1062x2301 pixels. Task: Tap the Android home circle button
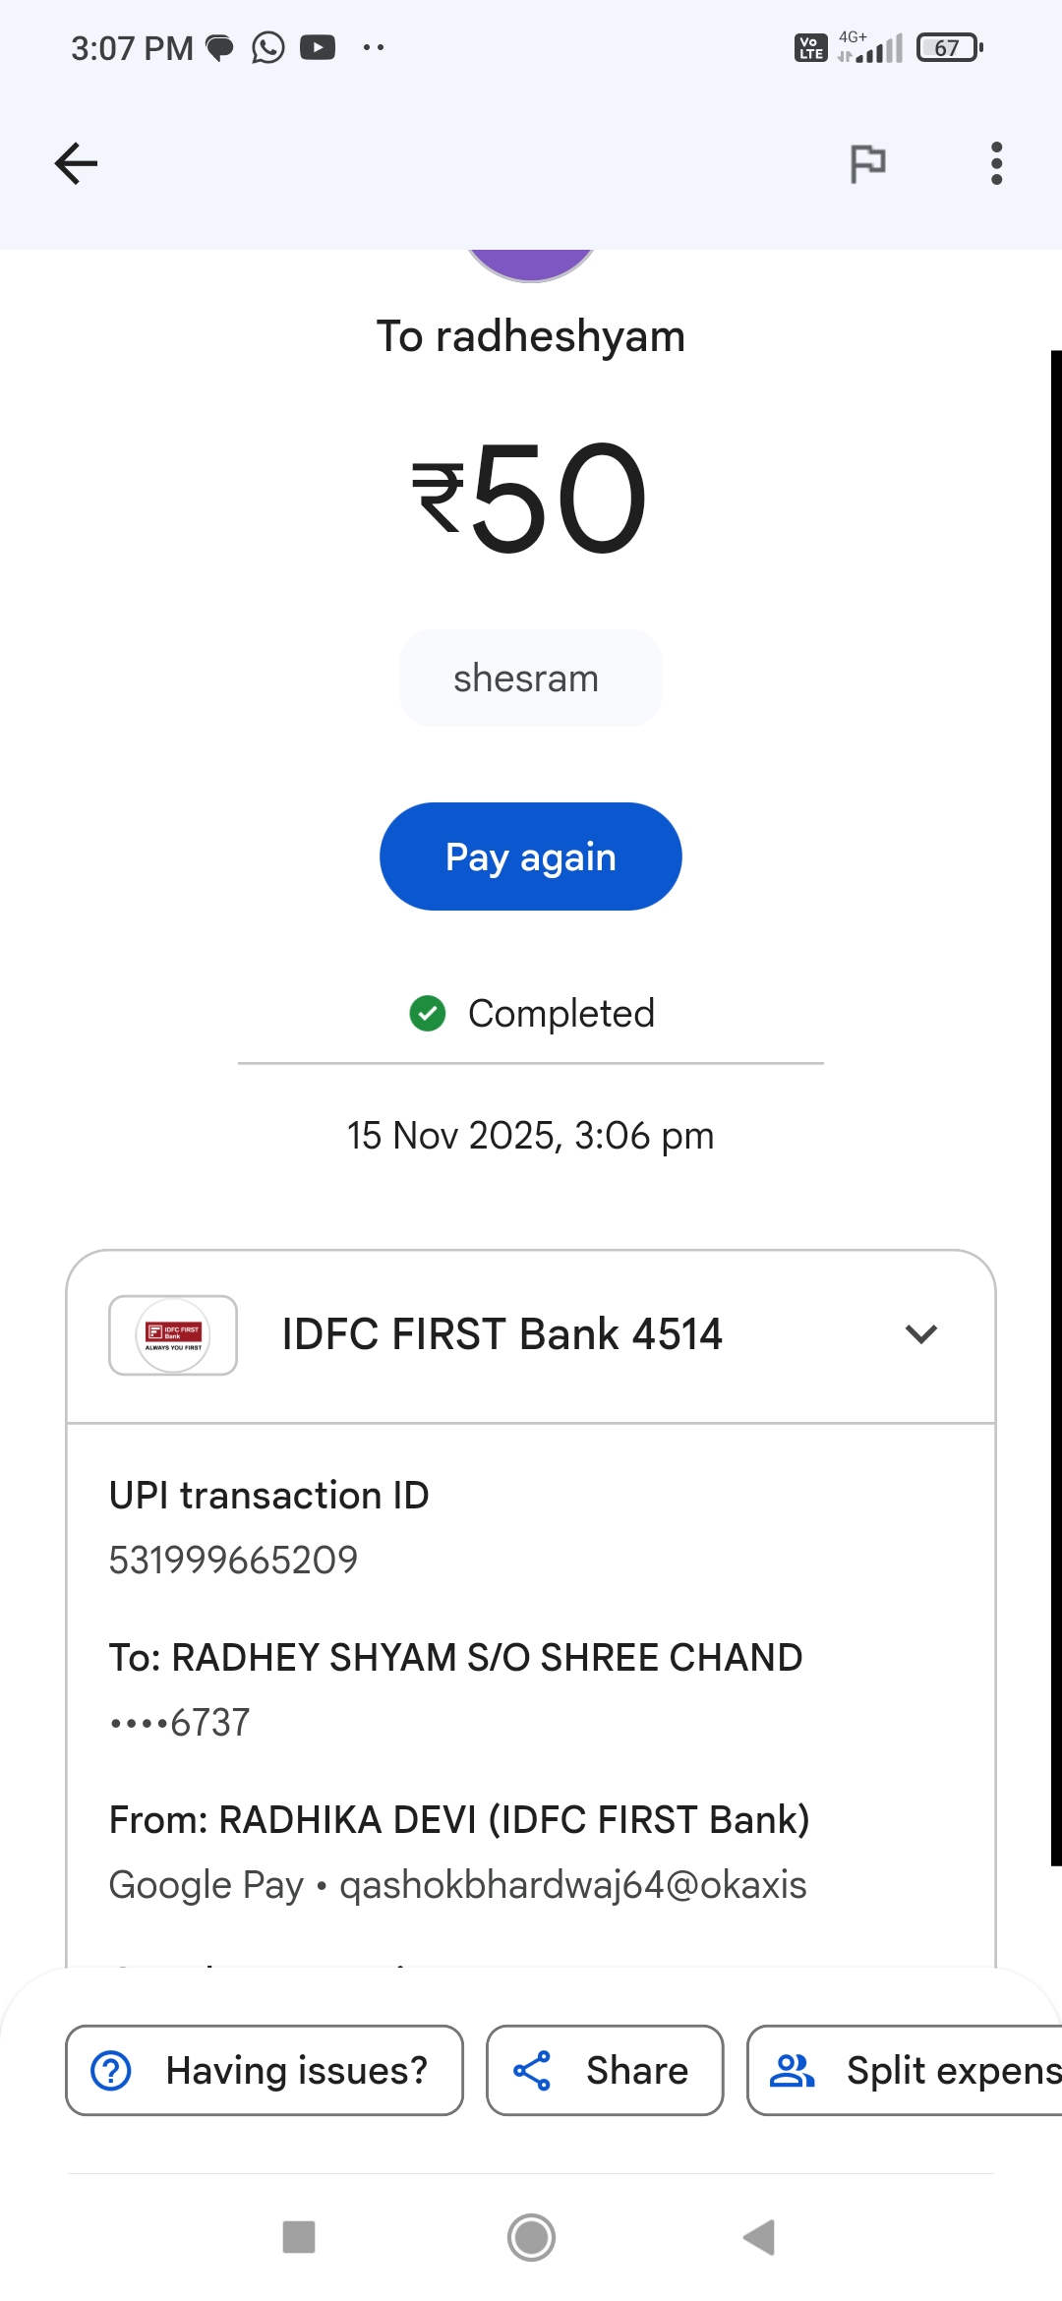531,2237
